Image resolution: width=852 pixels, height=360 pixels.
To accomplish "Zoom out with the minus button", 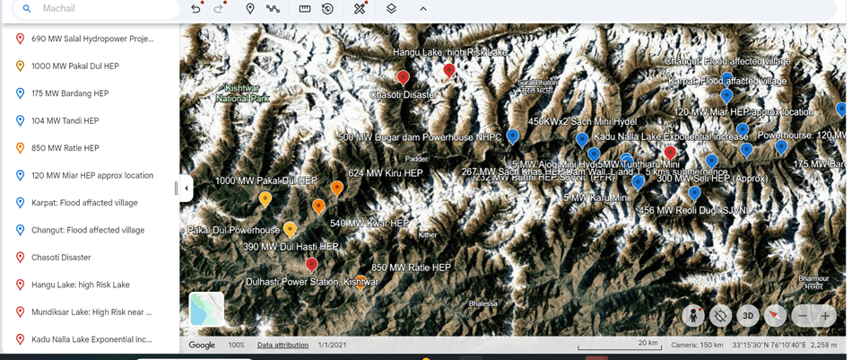I will 802,316.
